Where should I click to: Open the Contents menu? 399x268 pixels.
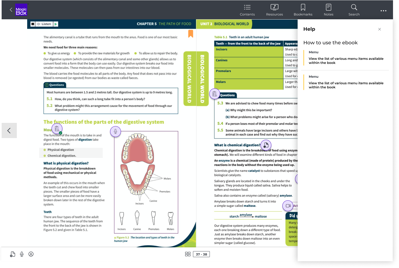click(247, 10)
